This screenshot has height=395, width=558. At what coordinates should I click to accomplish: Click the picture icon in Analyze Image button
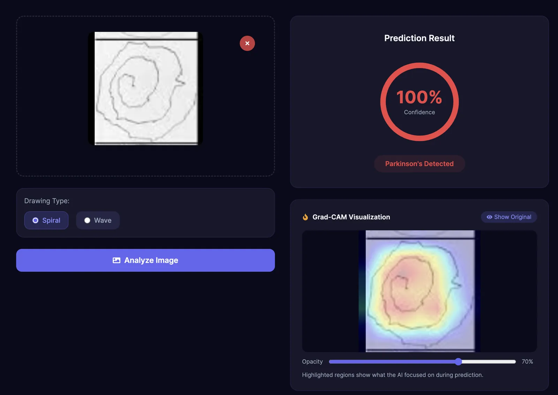point(116,260)
